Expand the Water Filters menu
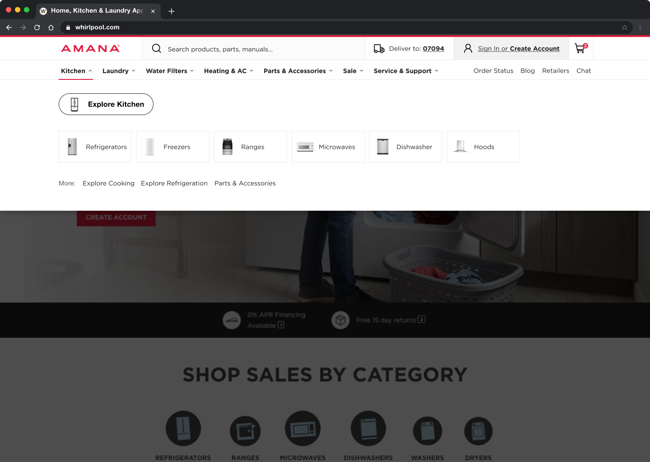The height and width of the screenshot is (462, 650). [170, 71]
